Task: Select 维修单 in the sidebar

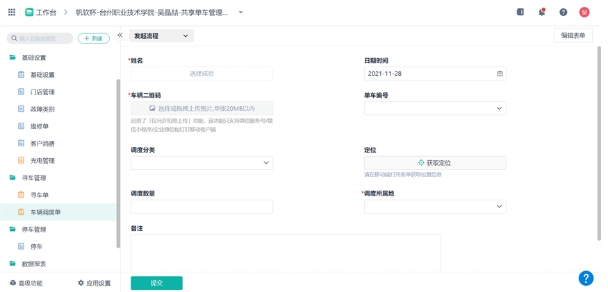Action: point(39,126)
